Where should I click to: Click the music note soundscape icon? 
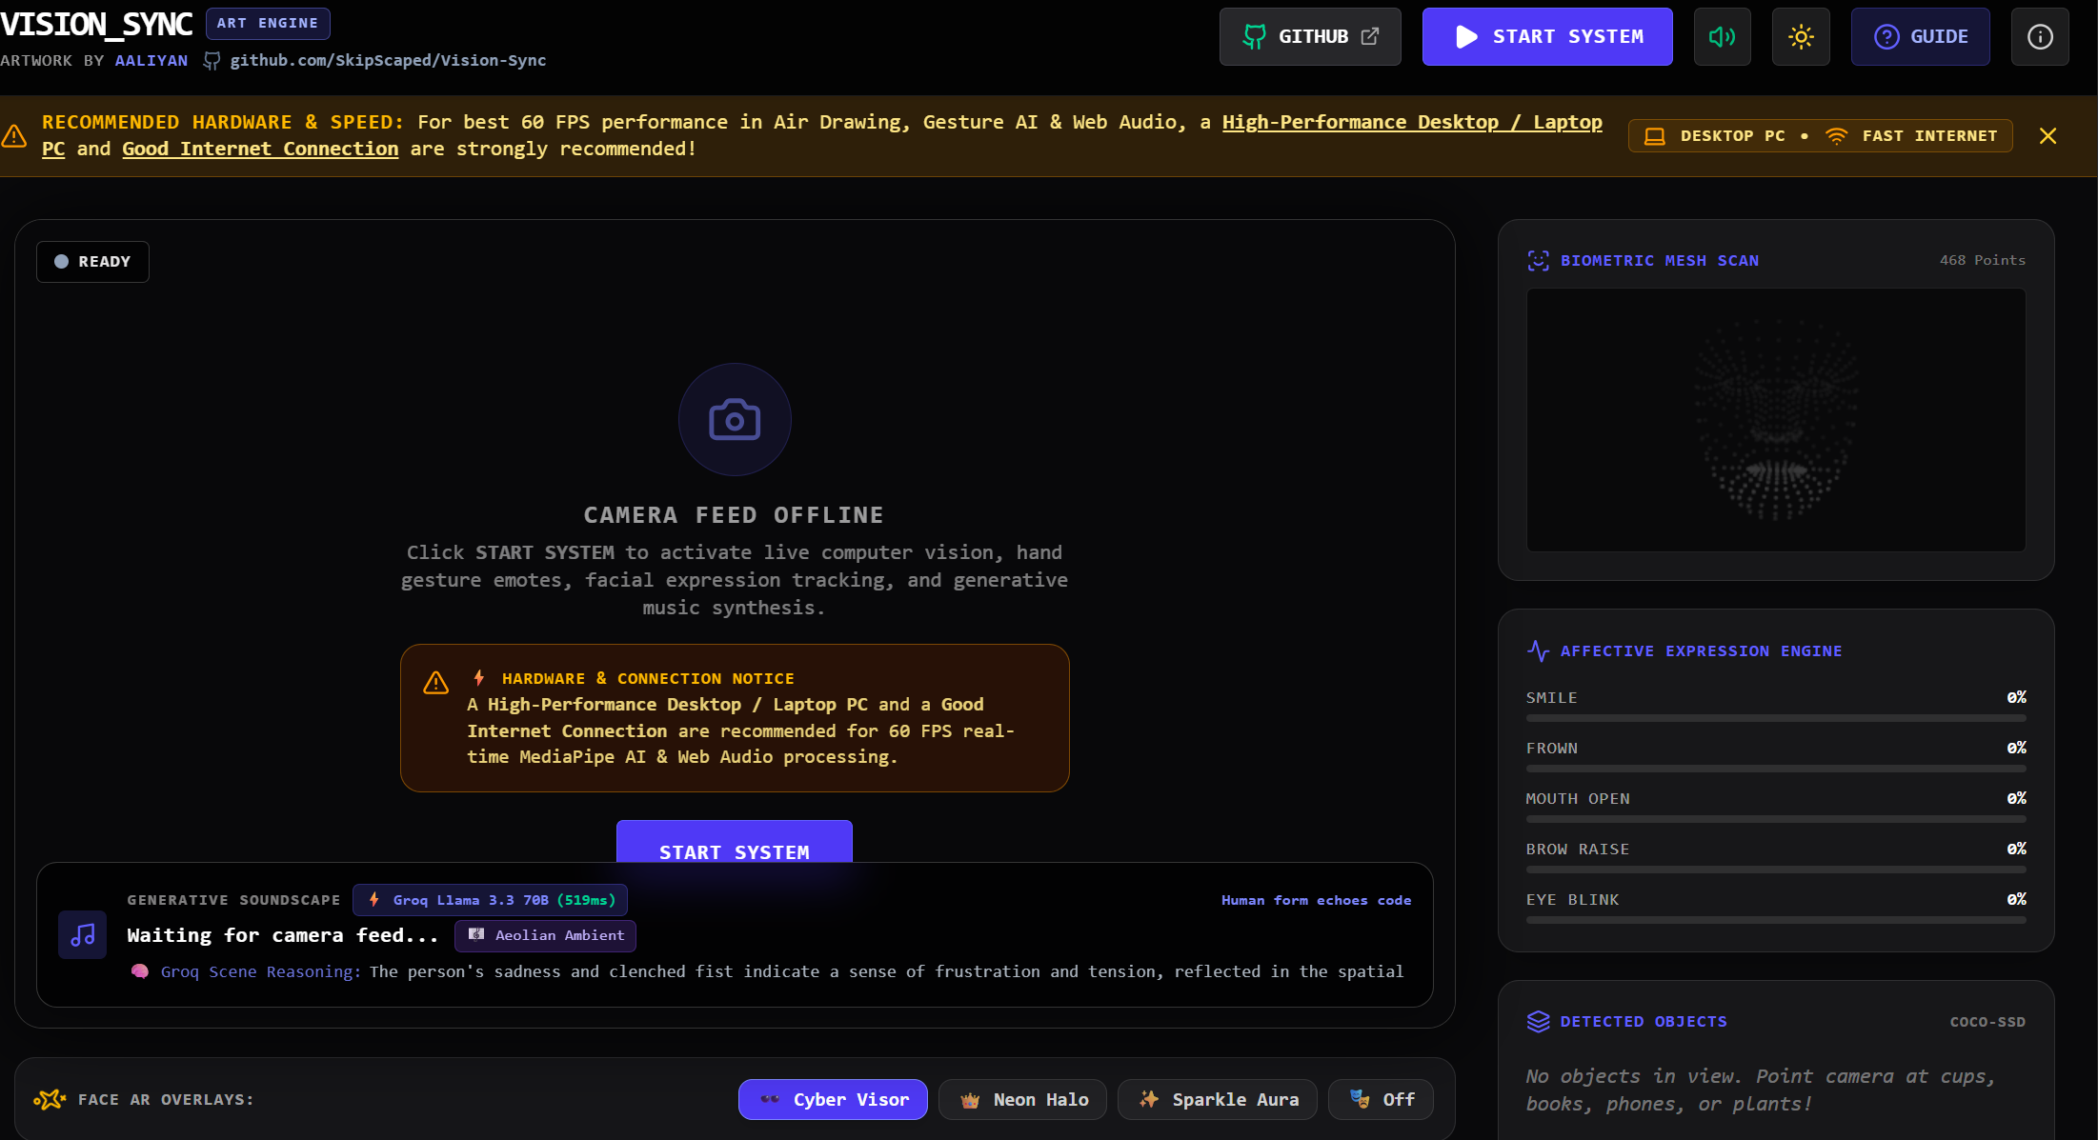[83, 934]
